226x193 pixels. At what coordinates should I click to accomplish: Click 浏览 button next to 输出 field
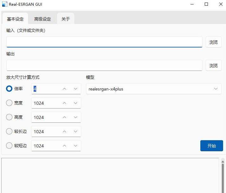(x=213, y=65)
